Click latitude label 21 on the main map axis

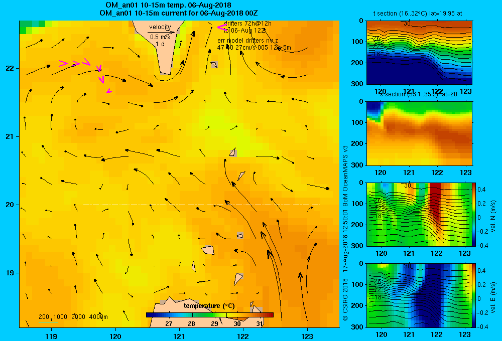[10, 136]
